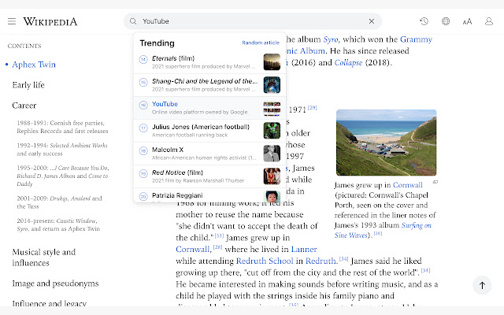This screenshot has width=504, height=315.
Task: Open the Cornwall beach photo
Action: [x=386, y=143]
